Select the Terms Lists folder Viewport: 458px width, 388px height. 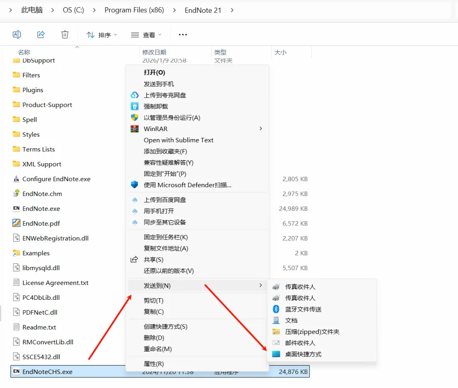click(x=34, y=149)
